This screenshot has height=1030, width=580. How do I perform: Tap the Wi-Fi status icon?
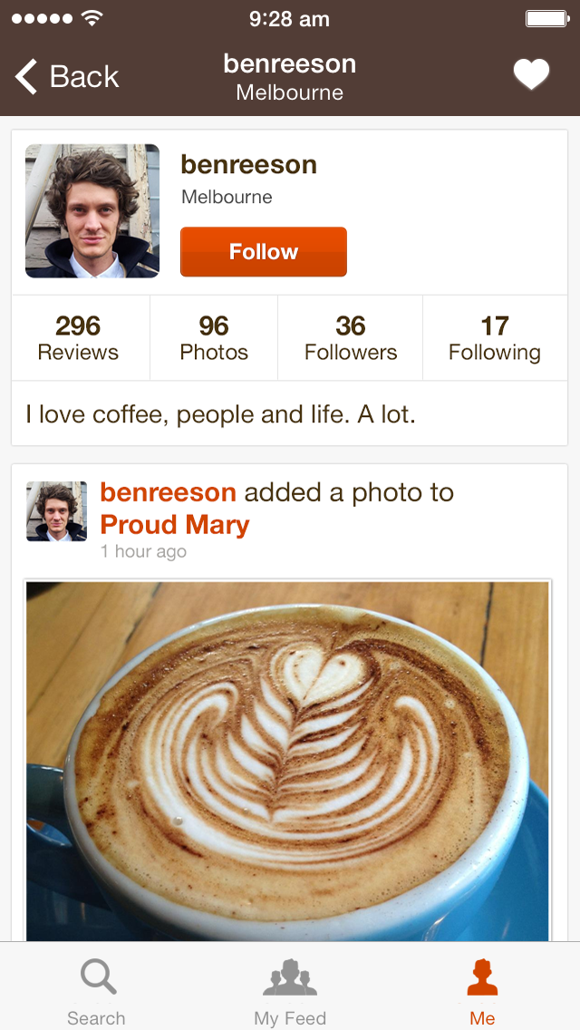pyautogui.click(x=92, y=18)
